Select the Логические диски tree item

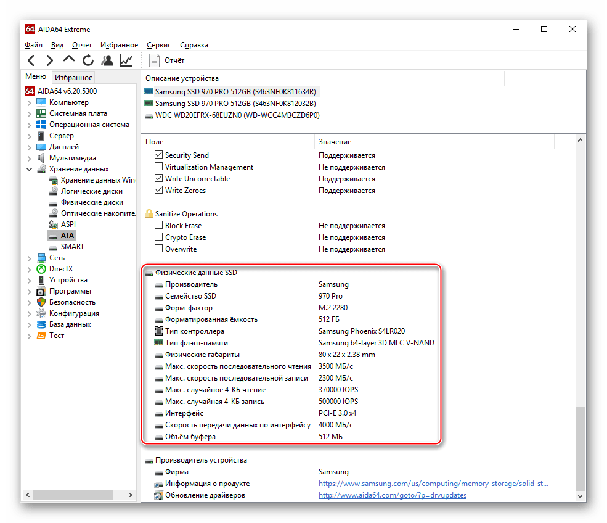tap(92, 191)
